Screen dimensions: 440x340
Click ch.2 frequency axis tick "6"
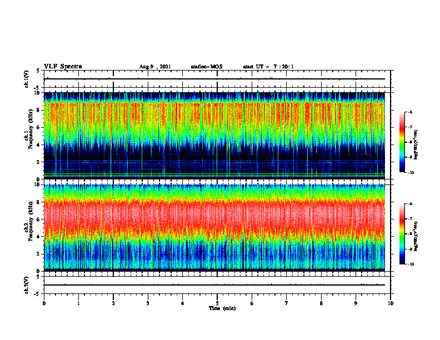coord(39,219)
